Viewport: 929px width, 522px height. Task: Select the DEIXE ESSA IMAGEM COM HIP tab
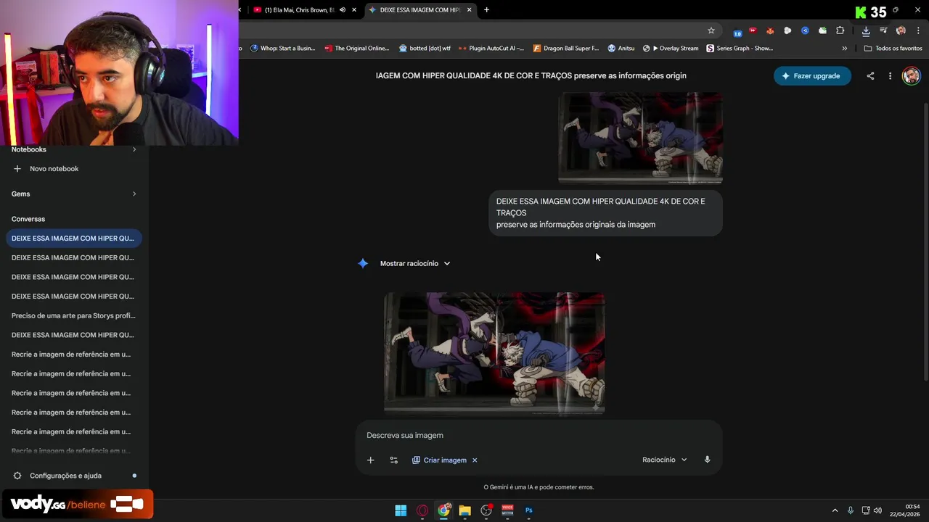pyautogui.click(x=420, y=10)
